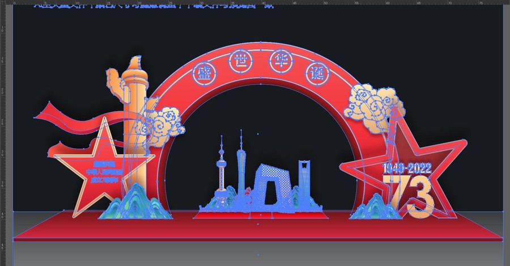Screen dimensions: 510x266
Task: Select the circled 华 character on arch
Action: [x=281, y=61]
